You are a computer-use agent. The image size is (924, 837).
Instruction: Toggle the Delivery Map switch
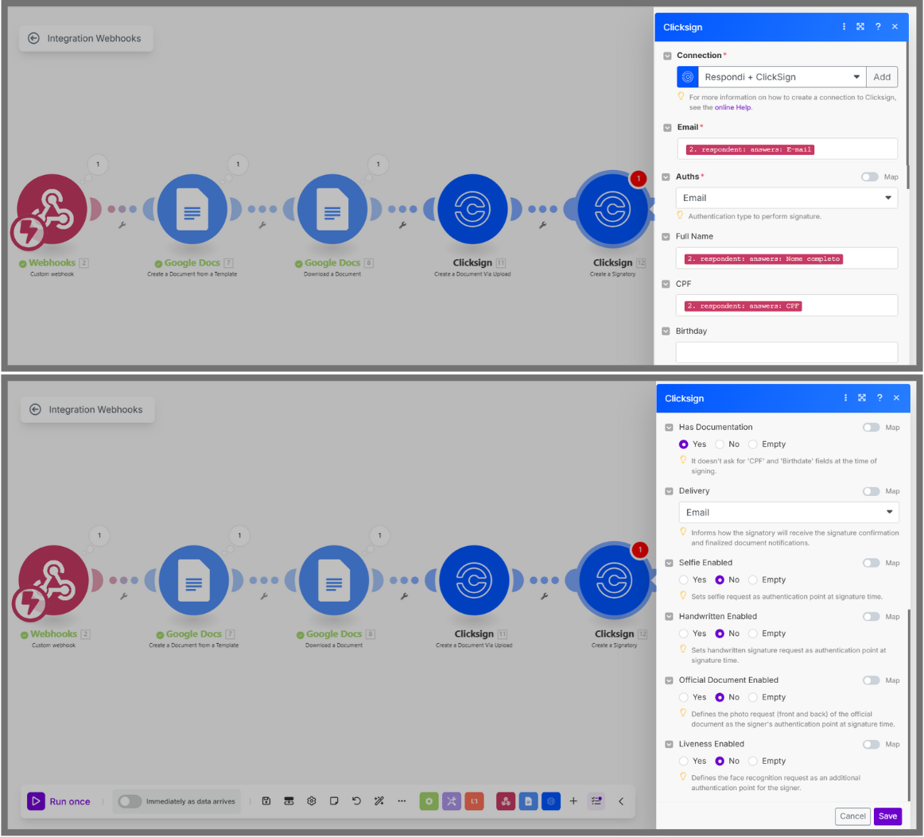pyautogui.click(x=871, y=491)
